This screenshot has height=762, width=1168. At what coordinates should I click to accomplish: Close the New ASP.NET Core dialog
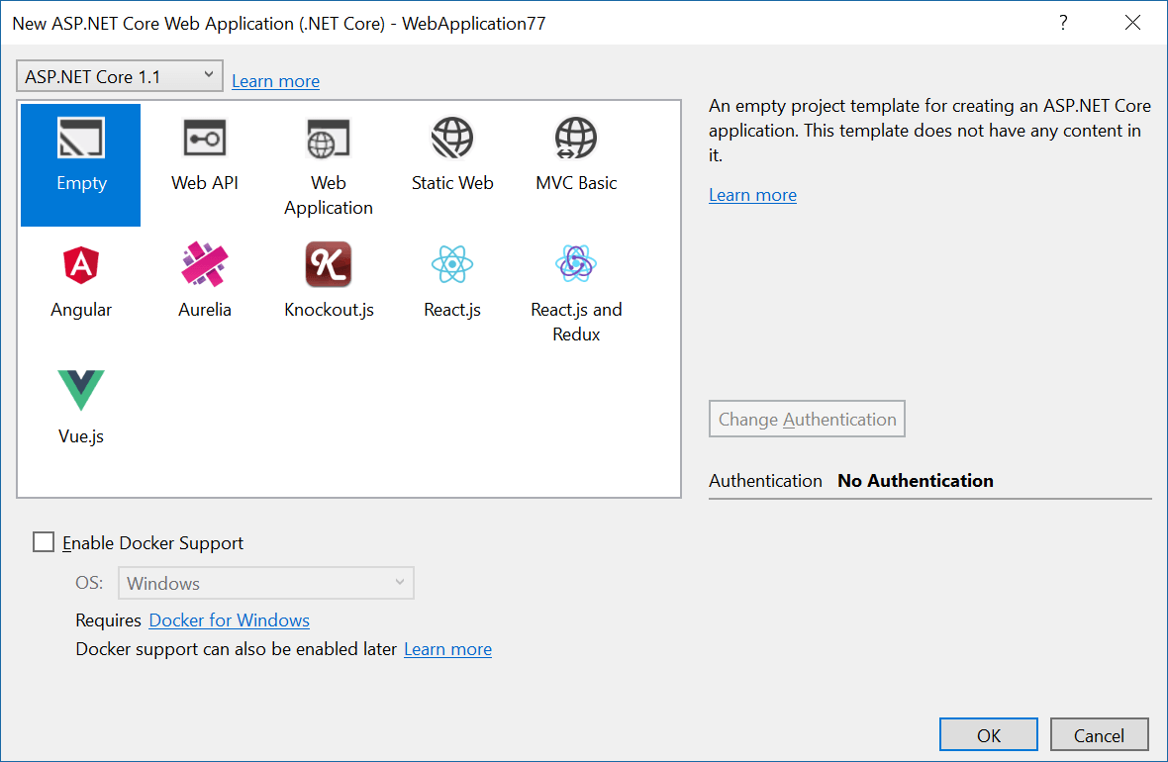1132,23
